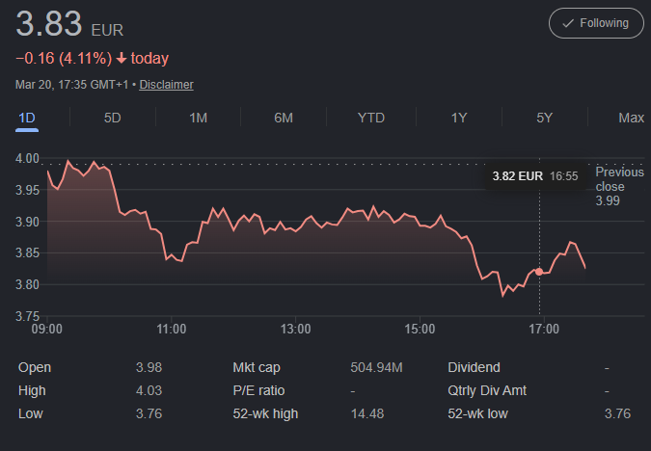This screenshot has height=451, width=651.
Task: Click the Open value 3.98
Action: click(149, 367)
